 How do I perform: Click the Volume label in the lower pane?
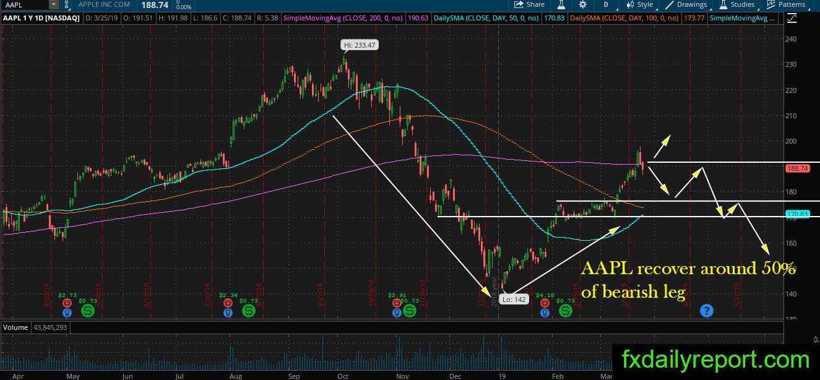coord(15,326)
